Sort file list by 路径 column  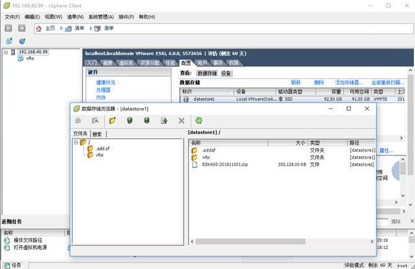(361, 143)
